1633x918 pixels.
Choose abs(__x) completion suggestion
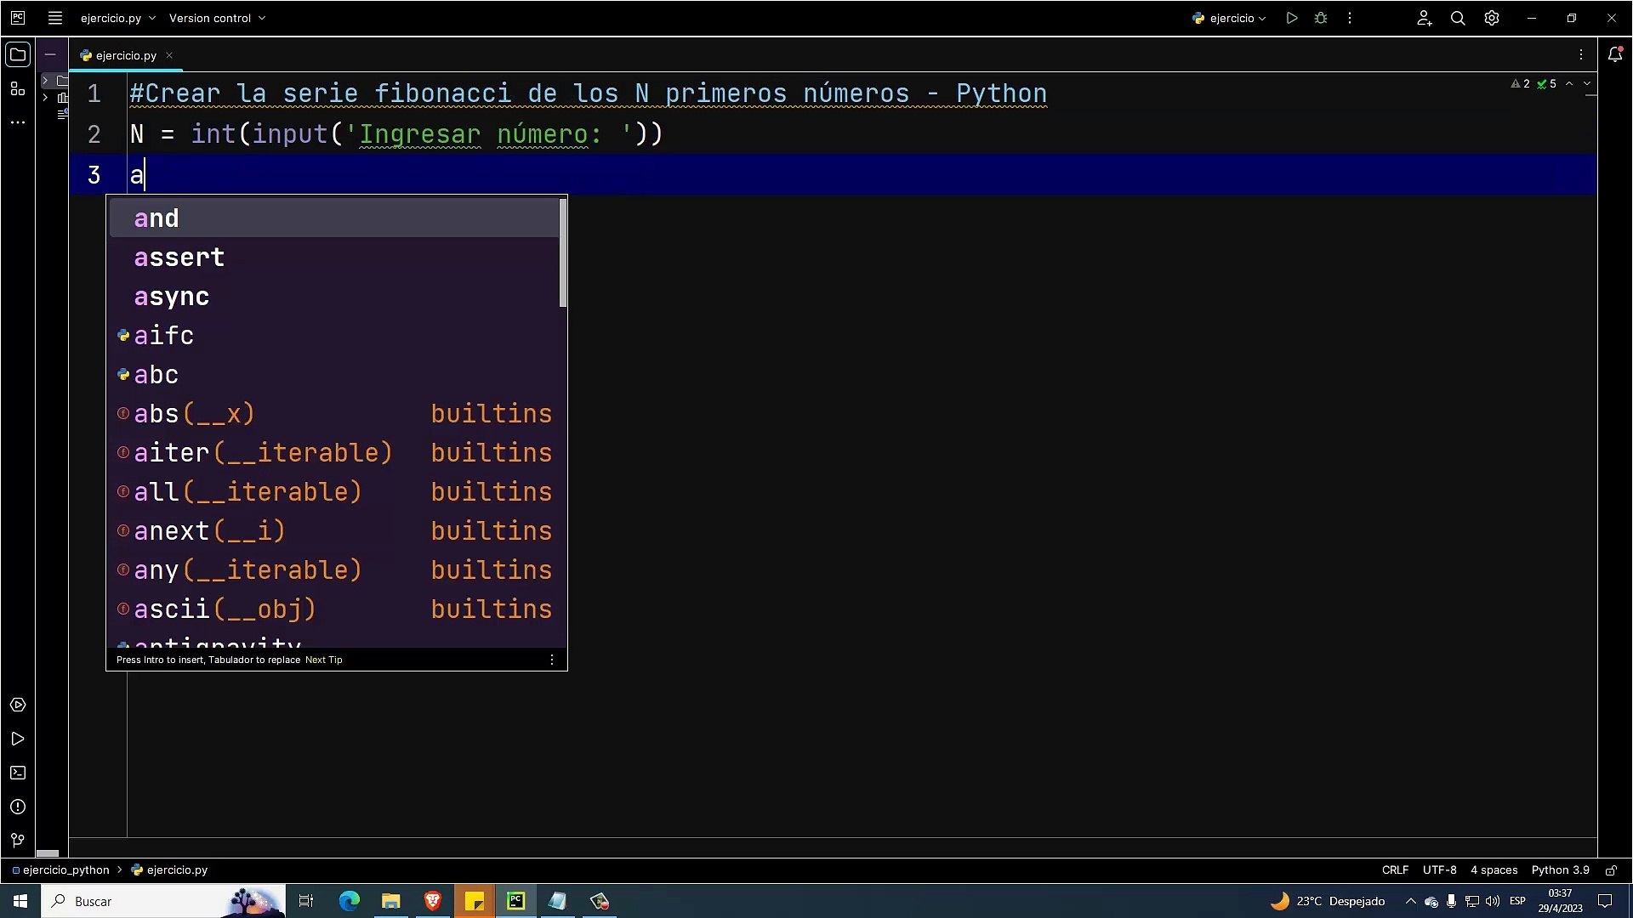click(x=194, y=414)
